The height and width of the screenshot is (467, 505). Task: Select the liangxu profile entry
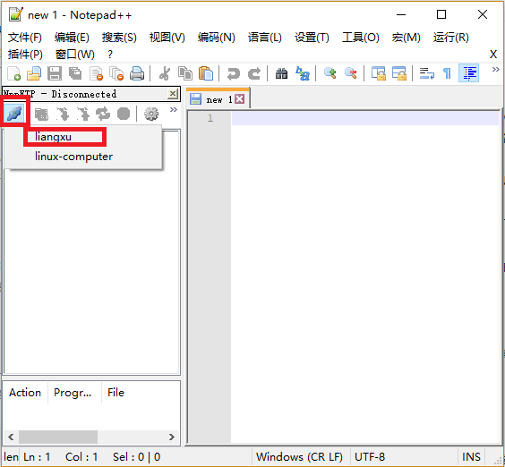pyautogui.click(x=83, y=137)
